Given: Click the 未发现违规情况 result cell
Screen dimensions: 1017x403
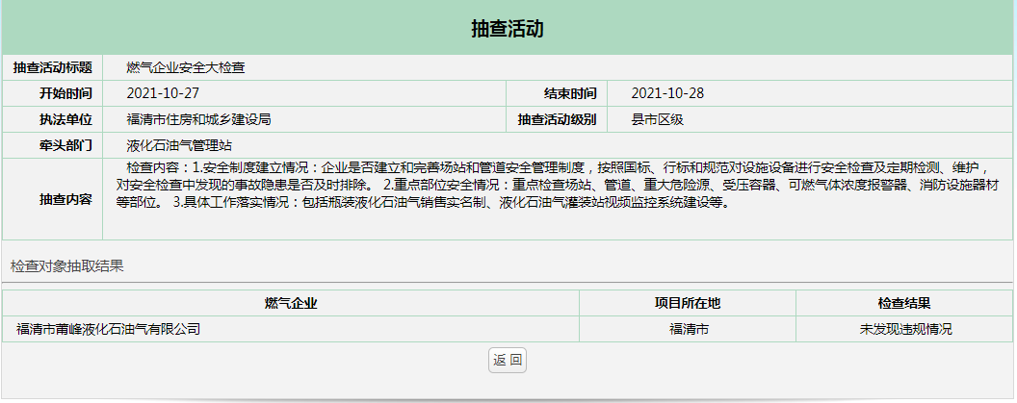Looking at the screenshot, I should (x=904, y=329).
